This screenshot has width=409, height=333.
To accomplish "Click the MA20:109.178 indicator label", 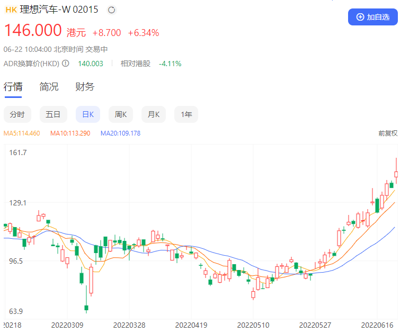I will [120, 133].
